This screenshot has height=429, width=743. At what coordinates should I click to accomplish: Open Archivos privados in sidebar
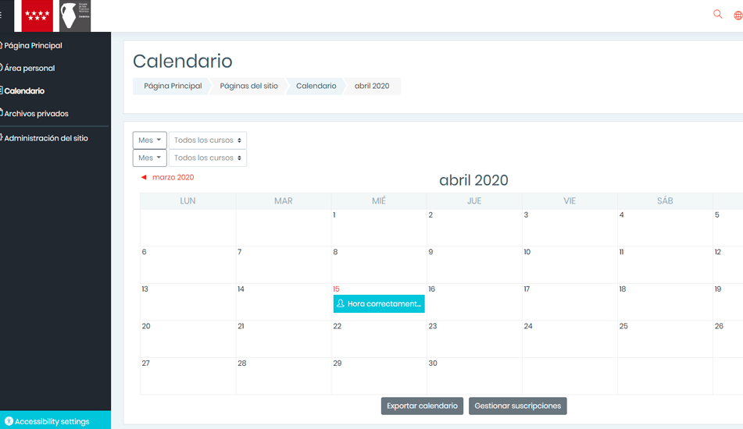click(36, 114)
